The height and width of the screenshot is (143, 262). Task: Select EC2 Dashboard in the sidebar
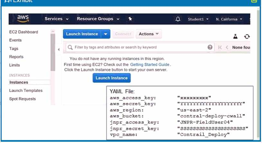point(23,32)
